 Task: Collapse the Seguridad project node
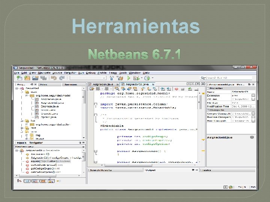tap(17, 88)
